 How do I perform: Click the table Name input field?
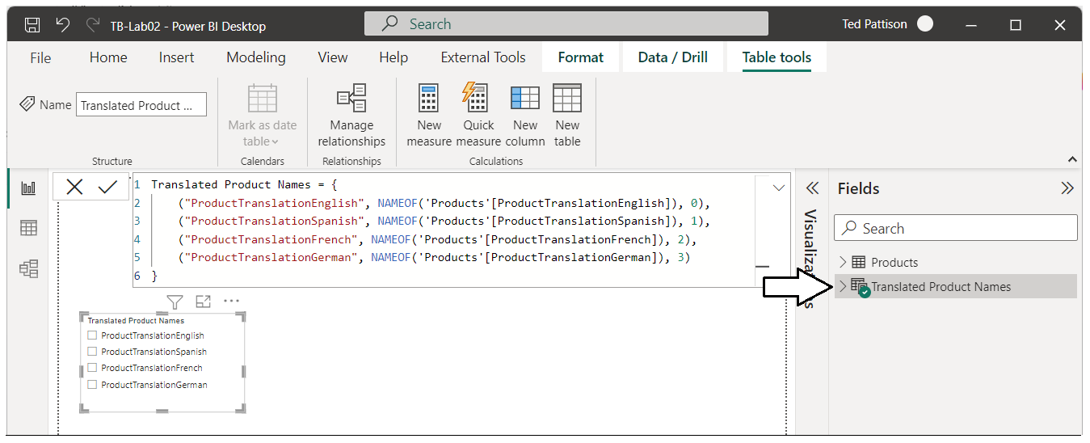click(141, 105)
